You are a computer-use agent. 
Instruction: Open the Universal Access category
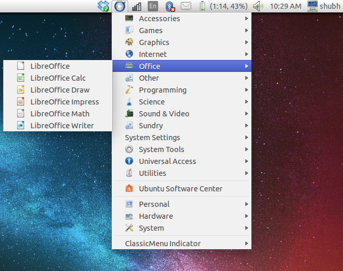[181, 161]
